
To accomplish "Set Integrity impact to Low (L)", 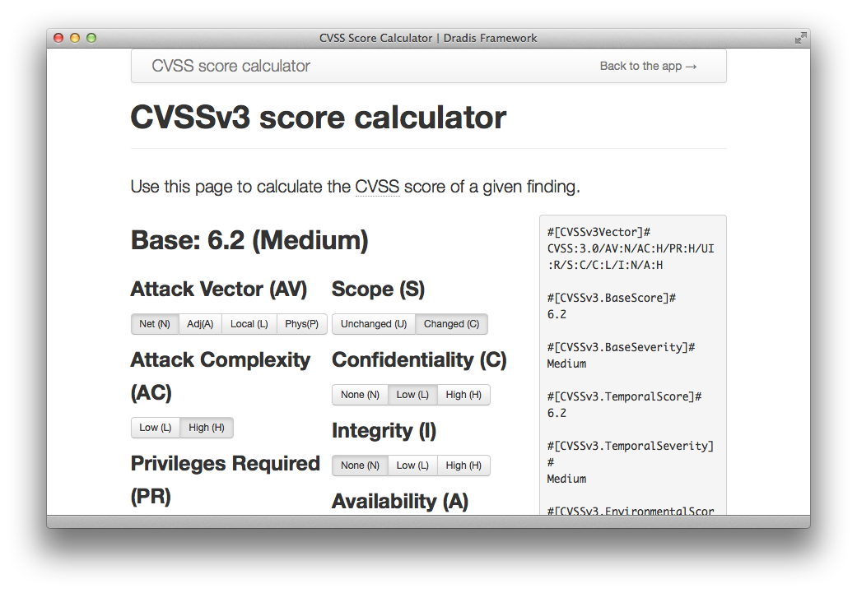I will [412, 465].
